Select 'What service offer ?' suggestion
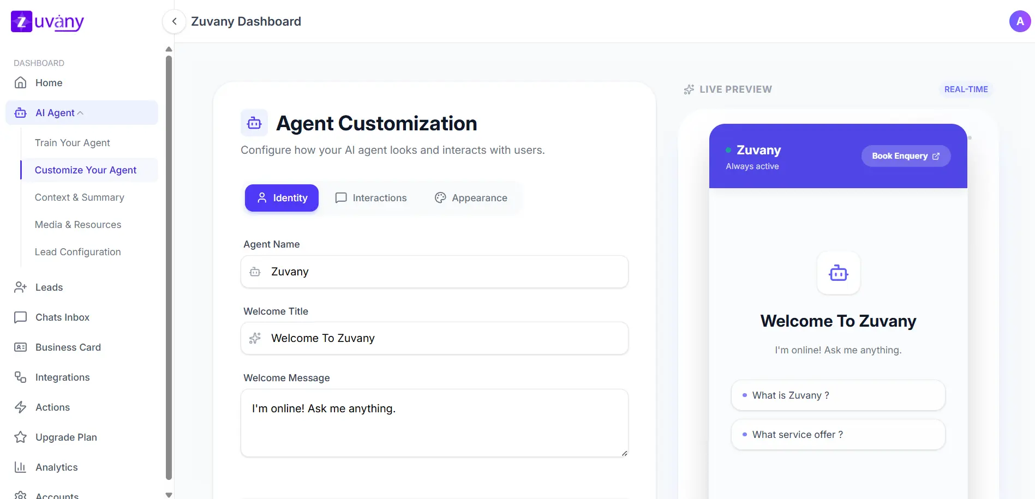Image resolution: width=1035 pixels, height=499 pixels. pos(838,434)
